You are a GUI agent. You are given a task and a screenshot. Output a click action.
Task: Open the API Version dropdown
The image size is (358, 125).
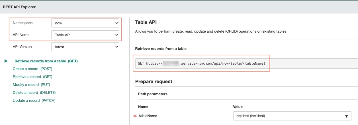click(x=85, y=47)
